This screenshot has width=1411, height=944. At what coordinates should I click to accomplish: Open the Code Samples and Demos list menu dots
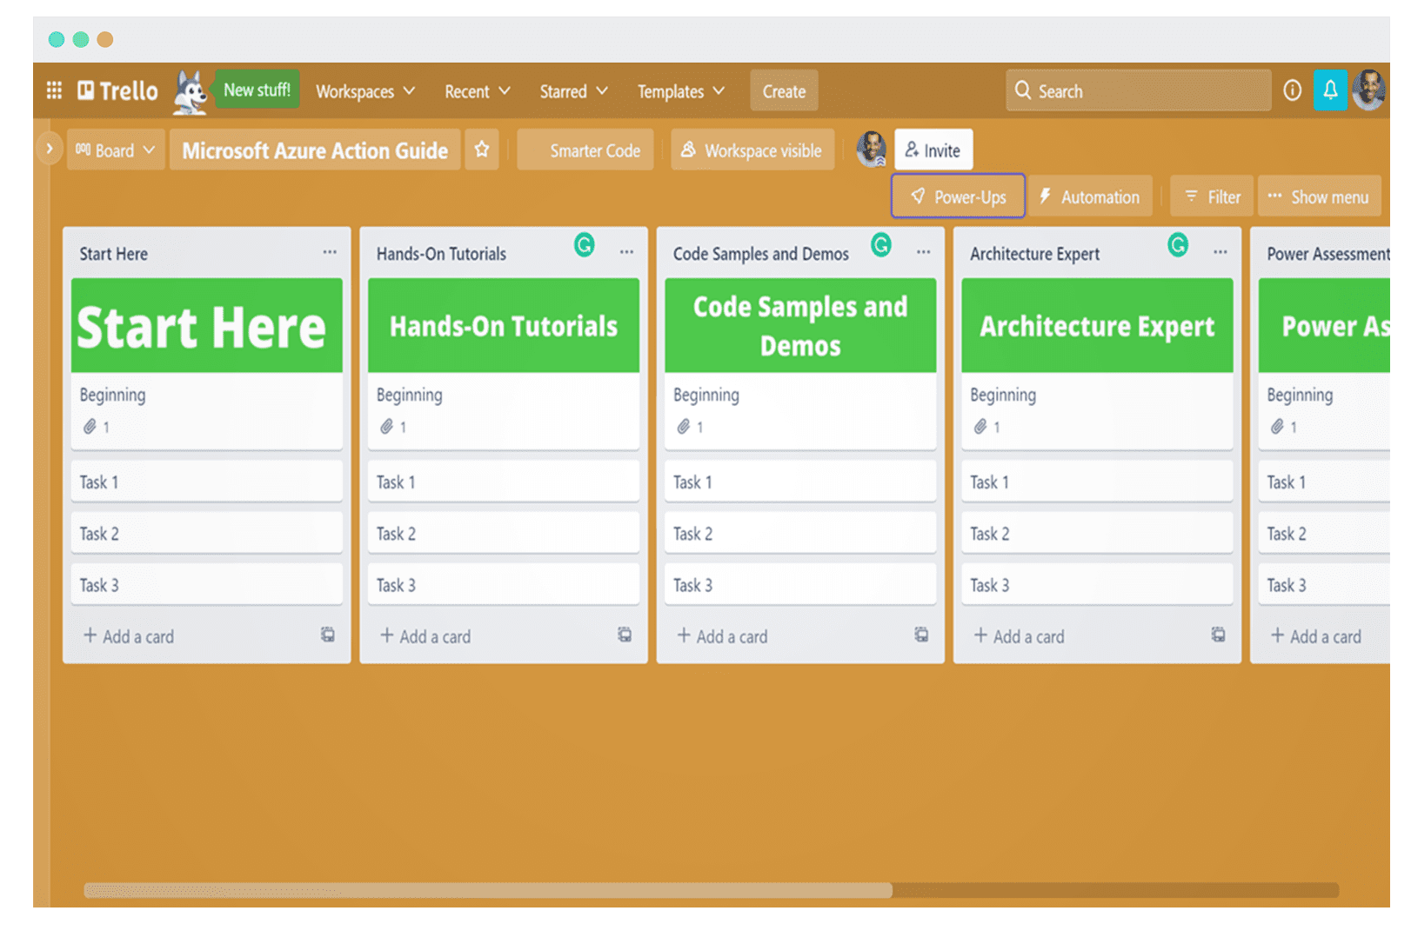click(923, 252)
